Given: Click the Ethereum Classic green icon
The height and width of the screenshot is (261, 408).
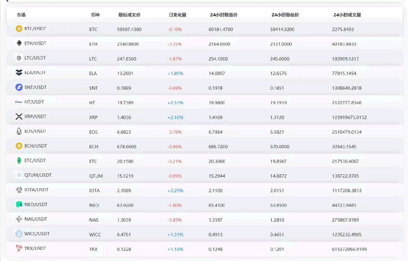Looking at the screenshot, I should click(x=19, y=161).
